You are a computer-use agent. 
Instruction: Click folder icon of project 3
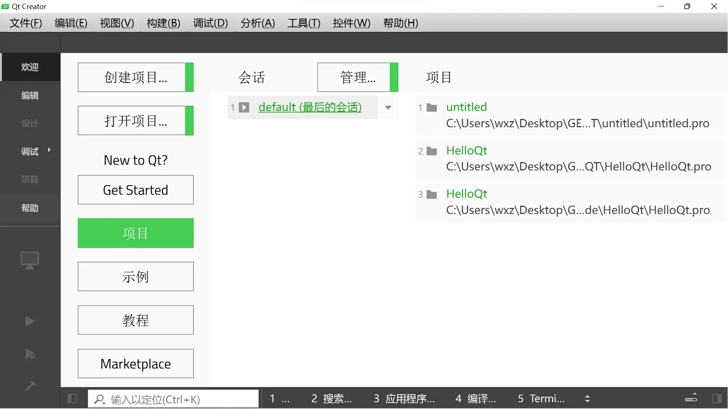pyautogui.click(x=432, y=195)
